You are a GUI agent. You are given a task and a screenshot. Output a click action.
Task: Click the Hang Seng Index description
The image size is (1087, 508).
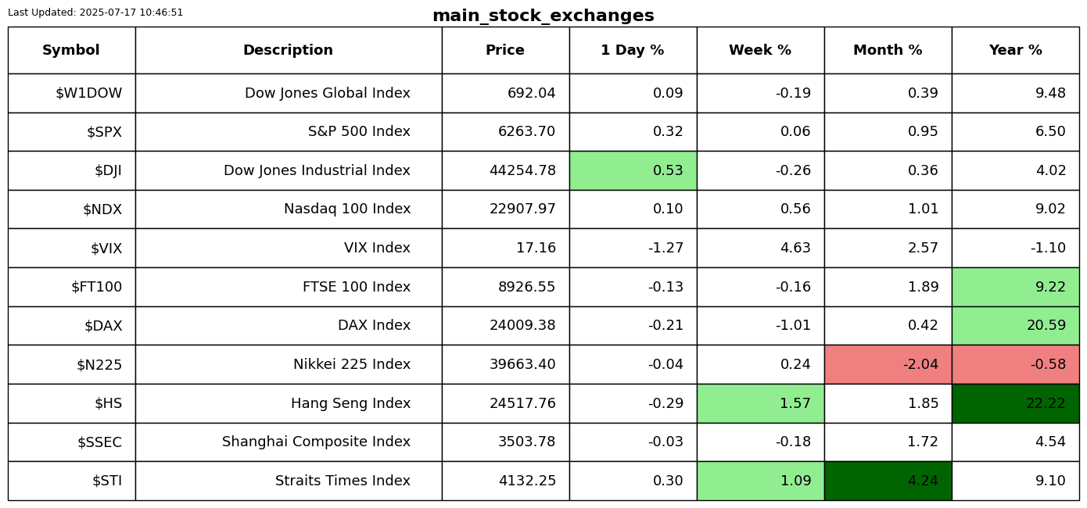pos(350,404)
